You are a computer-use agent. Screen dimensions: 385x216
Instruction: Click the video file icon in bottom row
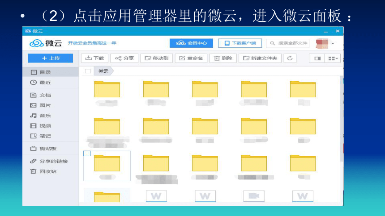[254, 196]
